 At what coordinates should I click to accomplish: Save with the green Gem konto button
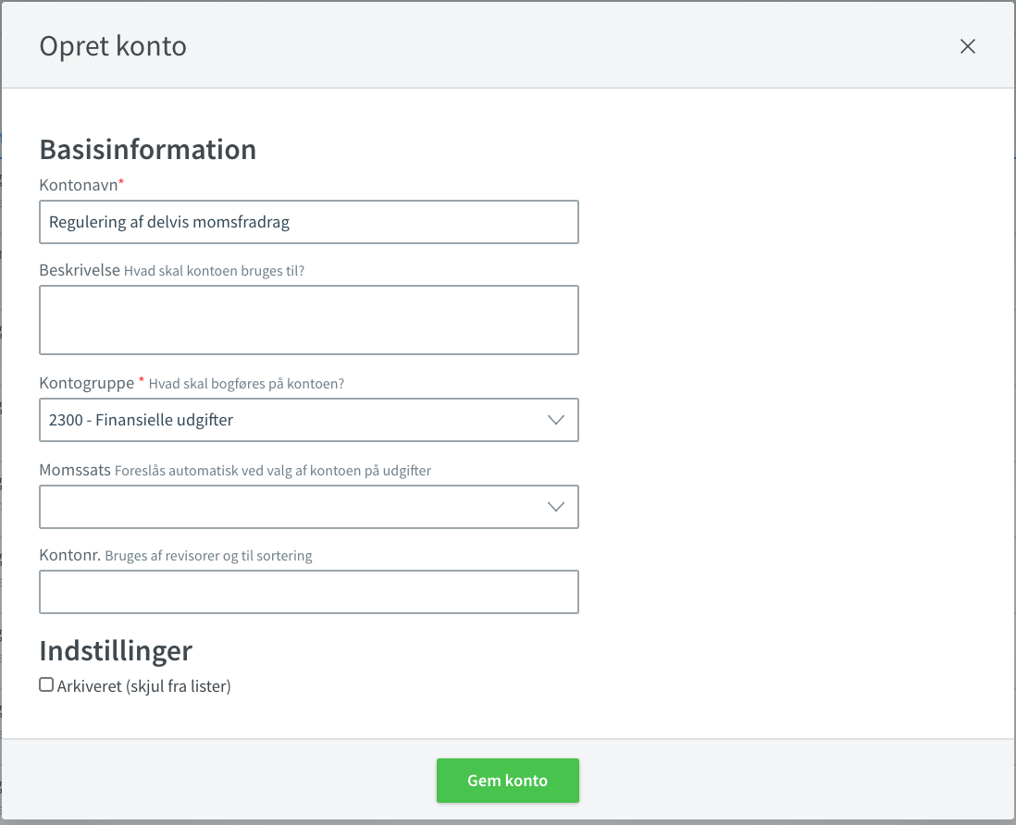(x=507, y=781)
